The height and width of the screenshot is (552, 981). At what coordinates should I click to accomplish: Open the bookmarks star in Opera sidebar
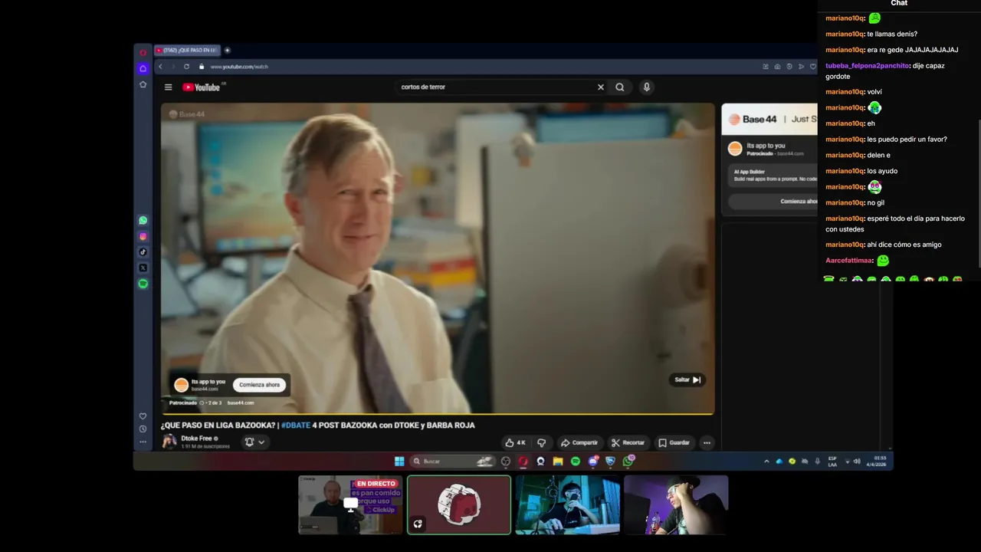(x=143, y=84)
